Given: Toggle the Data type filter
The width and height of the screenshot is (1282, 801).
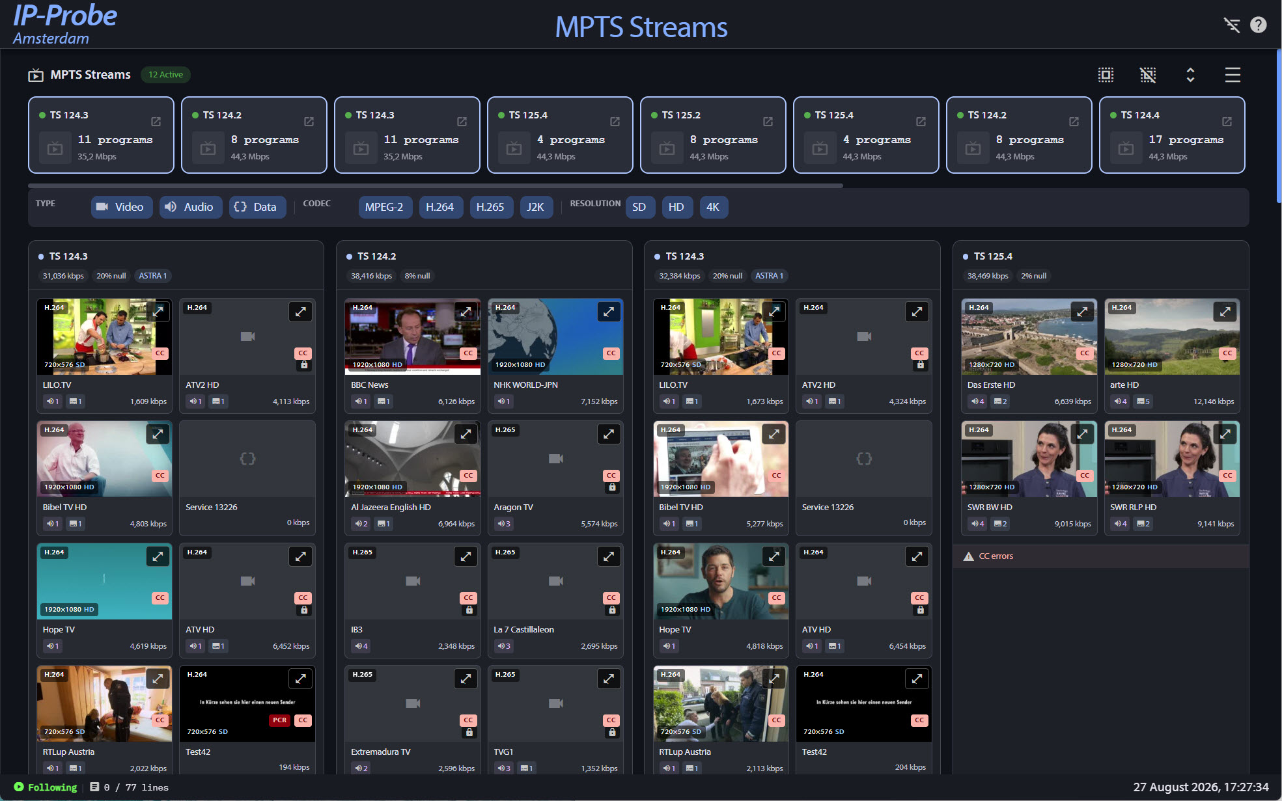Looking at the screenshot, I should click(257, 207).
